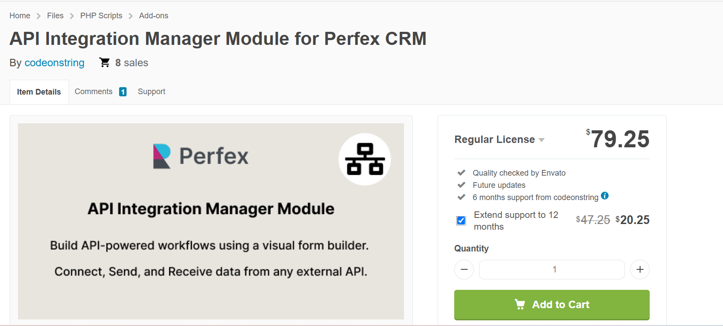723x326 pixels.
Task: Uncheck Extend support to 12 months
Action: 461,221
